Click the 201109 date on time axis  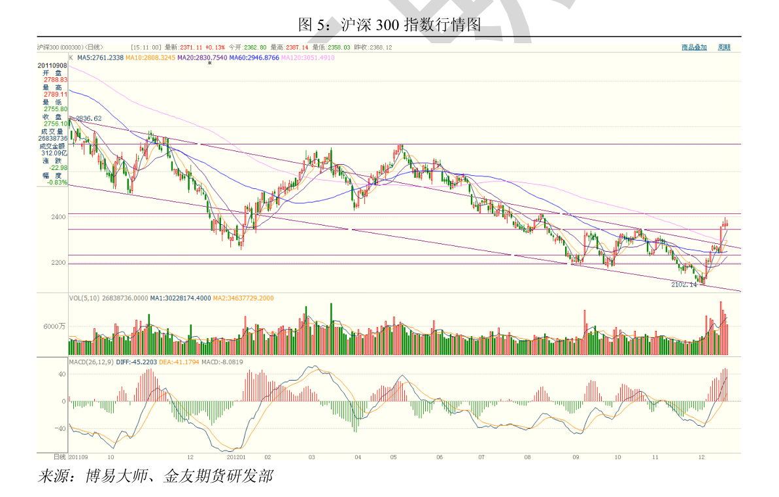[x=78, y=456]
